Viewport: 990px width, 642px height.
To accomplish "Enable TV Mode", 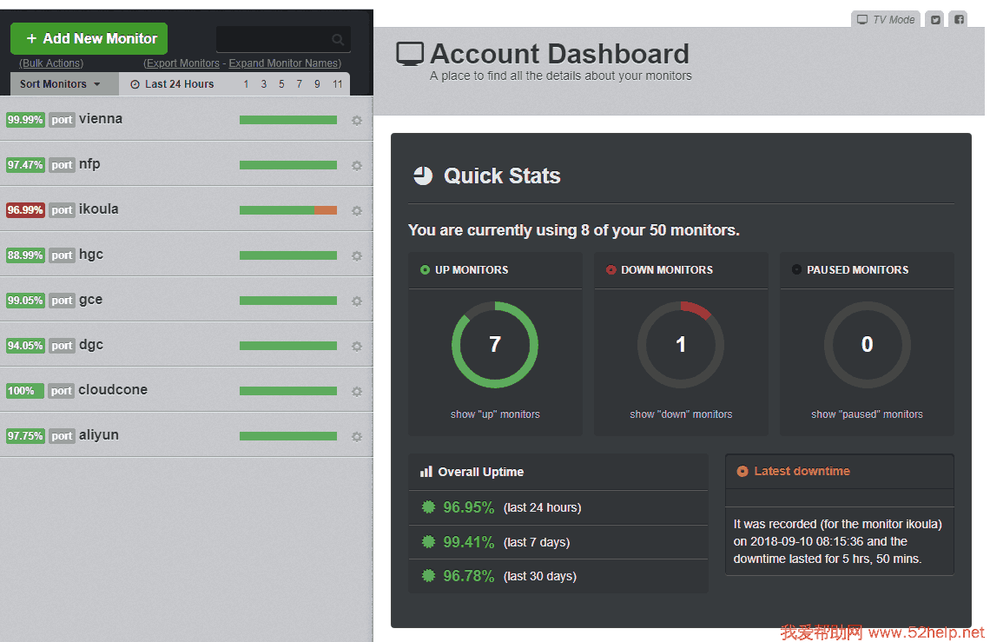I will [x=885, y=19].
